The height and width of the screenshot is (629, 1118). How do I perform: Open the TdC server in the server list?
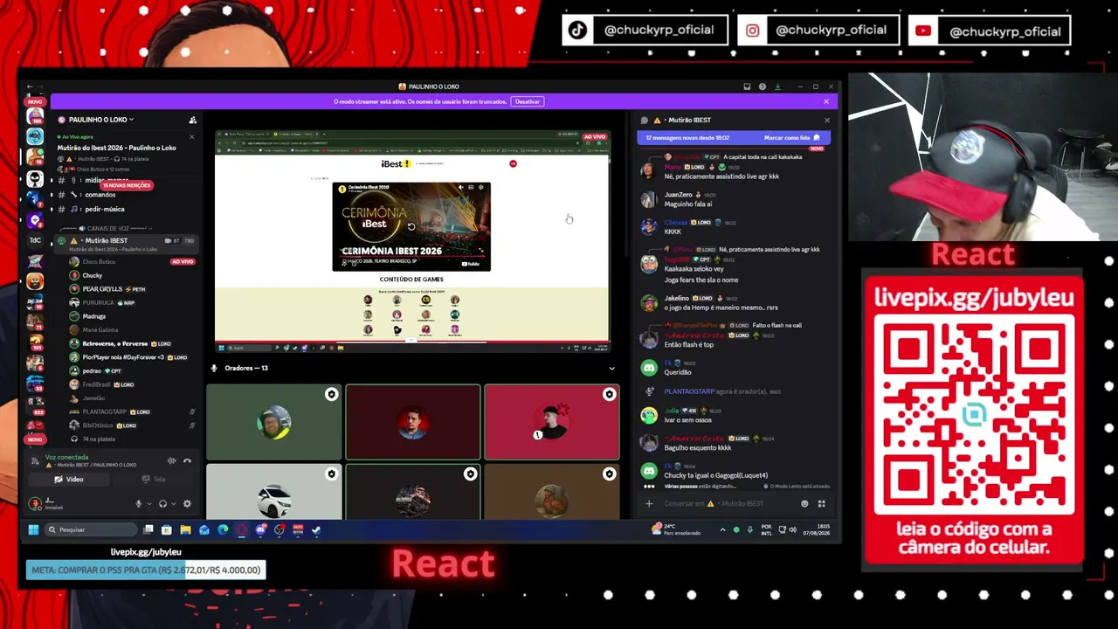(35, 240)
